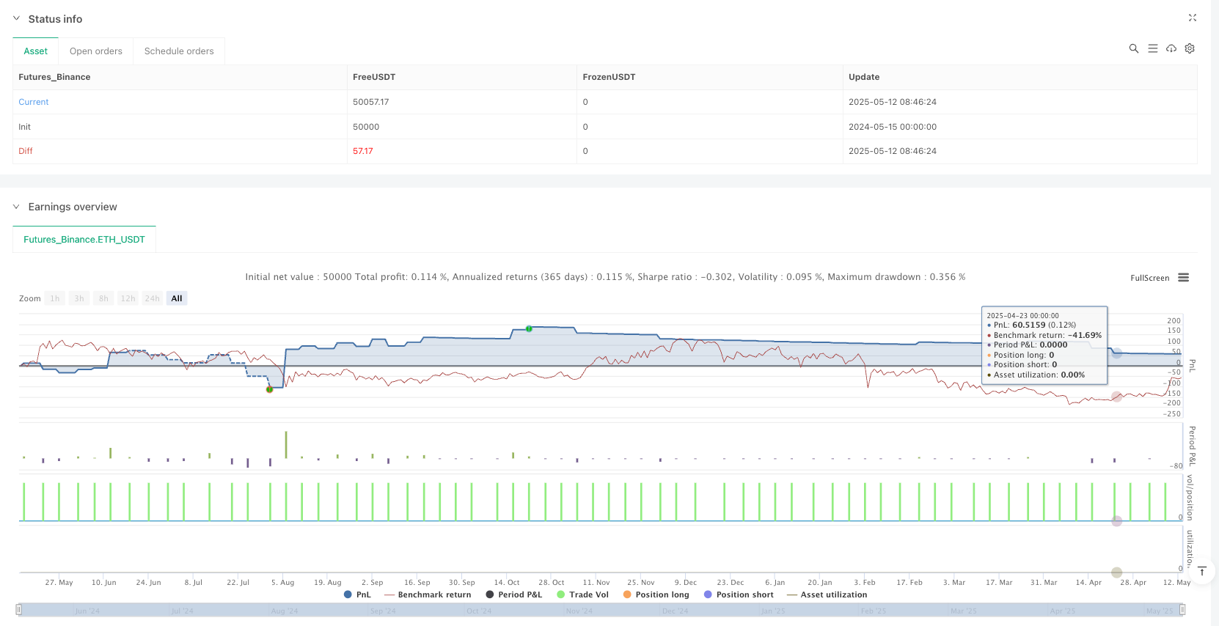Toggle Trade Vol series in legend
Viewport: 1219px width, 626px height.
click(583, 594)
